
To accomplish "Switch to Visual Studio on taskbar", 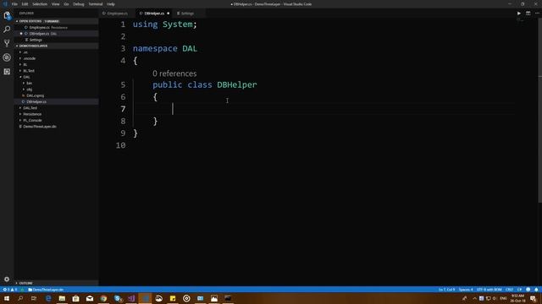I will point(131,298).
